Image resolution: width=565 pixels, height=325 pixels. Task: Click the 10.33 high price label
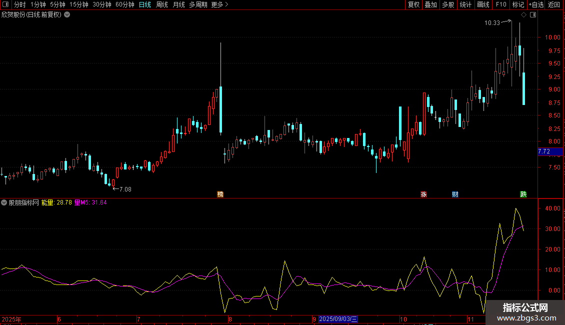pyautogui.click(x=492, y=22)
